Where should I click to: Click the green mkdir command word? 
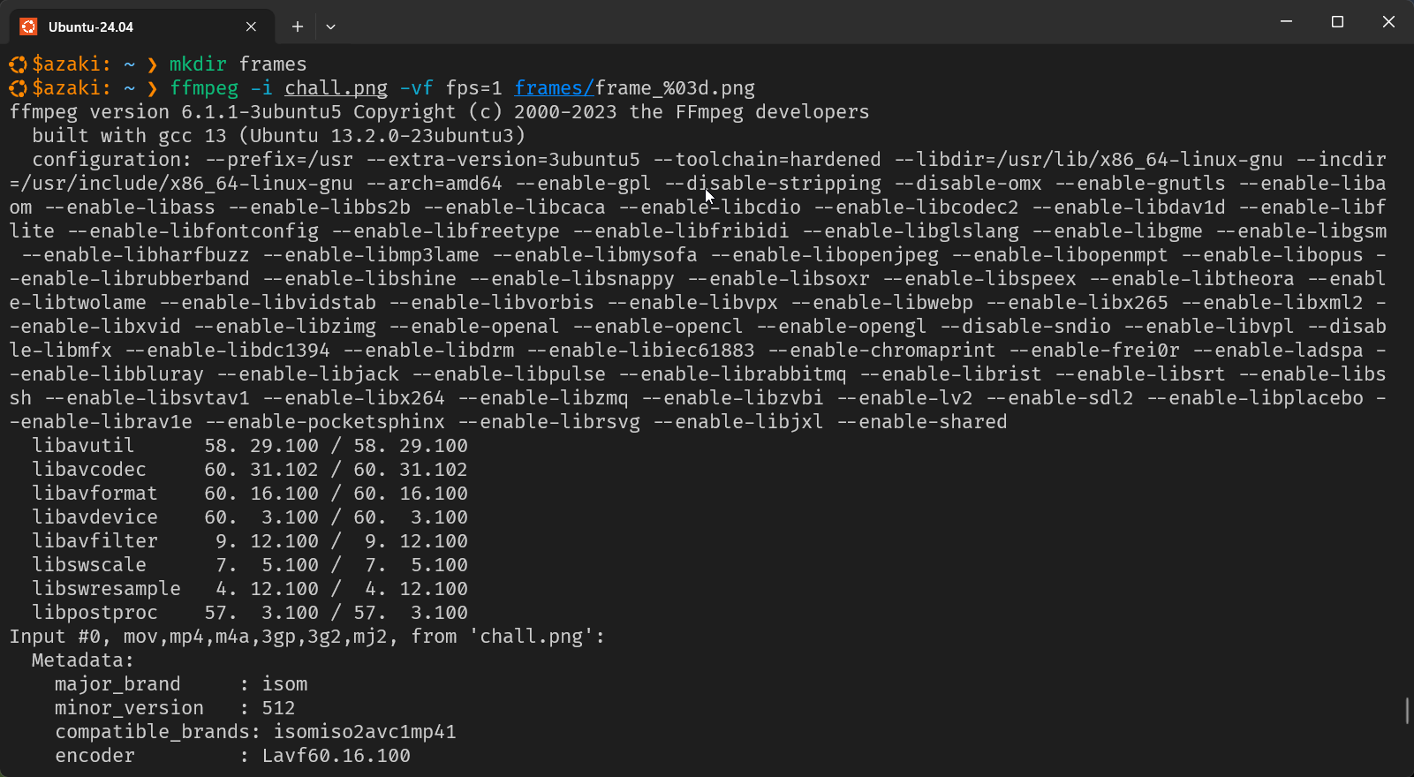click(x=198, y=64)
